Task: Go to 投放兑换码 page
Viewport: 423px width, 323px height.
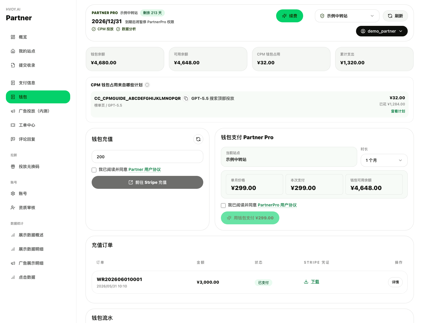Action: (38, 166)
